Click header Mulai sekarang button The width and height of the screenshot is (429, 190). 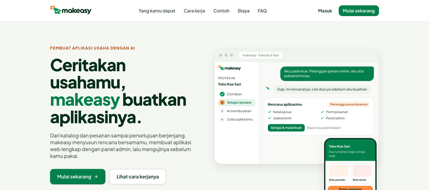tap(358, 10)
